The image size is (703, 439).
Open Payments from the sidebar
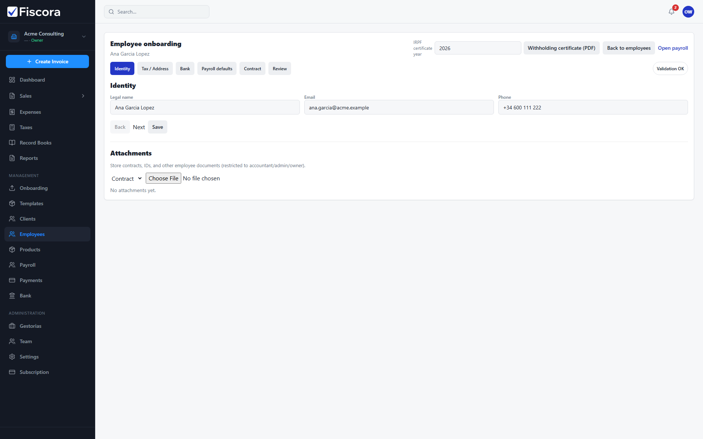tap(47, 280)
